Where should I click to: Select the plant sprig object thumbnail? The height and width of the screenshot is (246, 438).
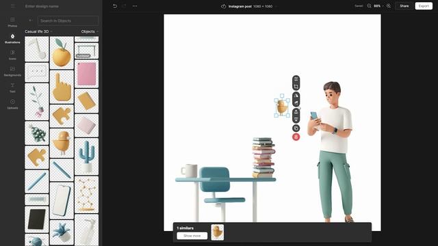click(x=36, y=102)
